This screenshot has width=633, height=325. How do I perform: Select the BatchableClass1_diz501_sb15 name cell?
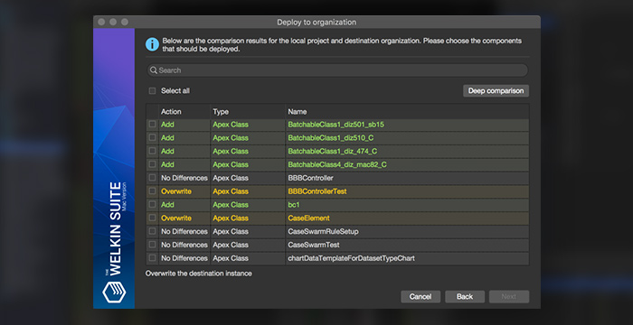click(x=407, y=125)
